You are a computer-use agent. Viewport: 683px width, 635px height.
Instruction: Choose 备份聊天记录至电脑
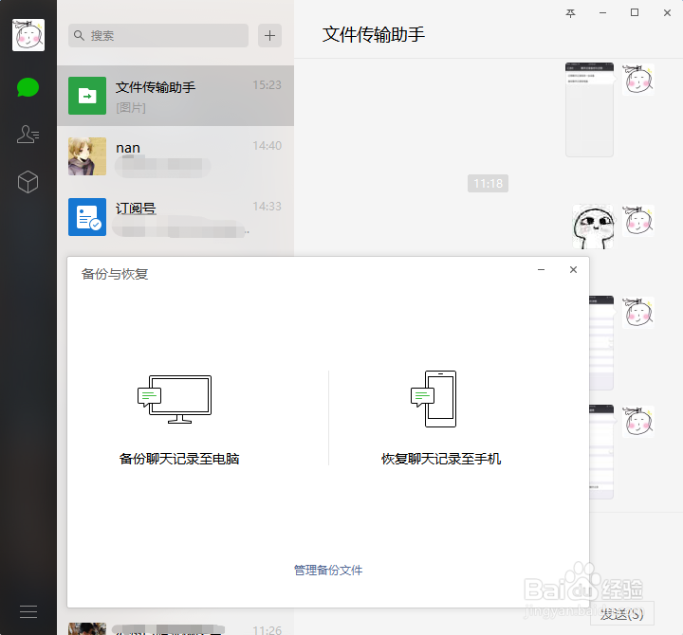pyautogui.click(x=179, y=459)
